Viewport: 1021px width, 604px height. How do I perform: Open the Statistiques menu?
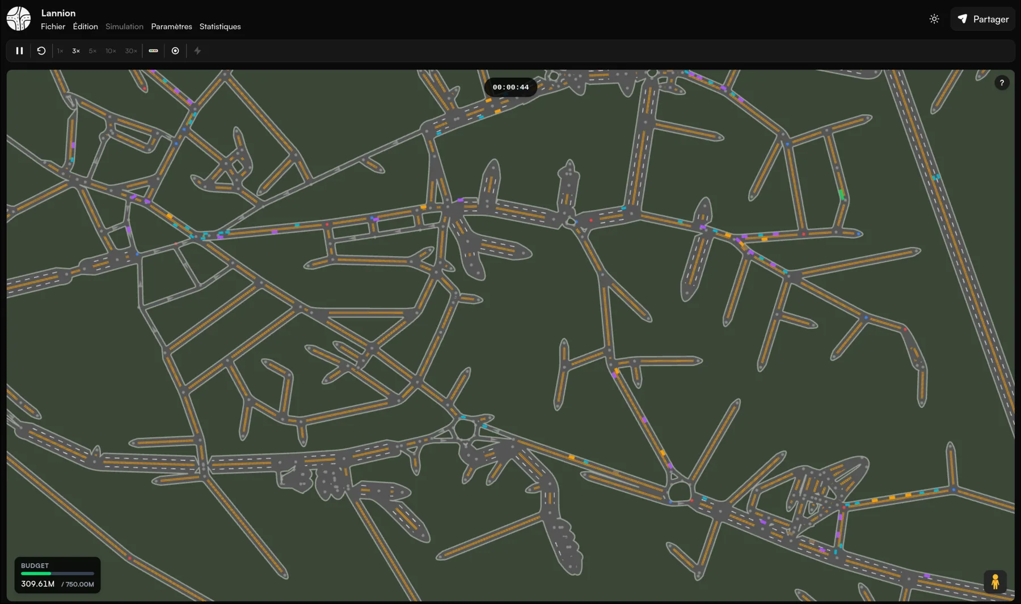[x=220, y=27]
